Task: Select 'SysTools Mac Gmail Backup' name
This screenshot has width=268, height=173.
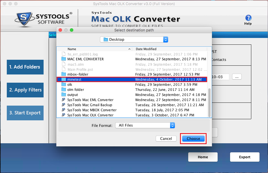Action: 90,105
